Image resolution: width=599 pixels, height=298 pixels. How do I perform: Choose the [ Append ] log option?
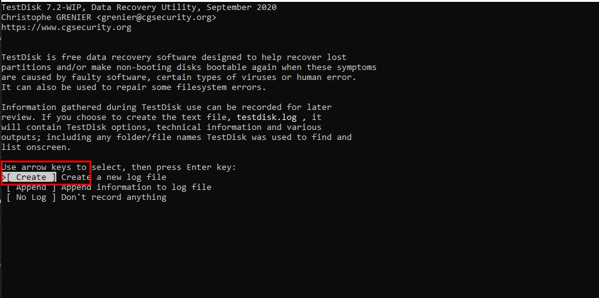click(x=31, y=187)
